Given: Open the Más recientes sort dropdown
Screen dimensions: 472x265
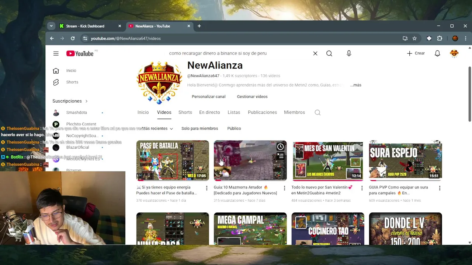Looking at the screenshot, I should (157, 128).
